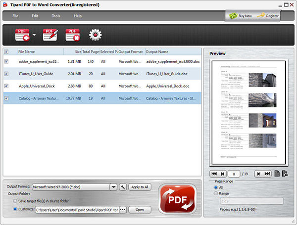Viewport: 297px width, 225px height.
Task: Toggle the select-all checkbox in table header
Action: [x=6, y=51]
